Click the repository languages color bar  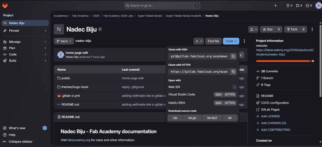coord(285,61)
